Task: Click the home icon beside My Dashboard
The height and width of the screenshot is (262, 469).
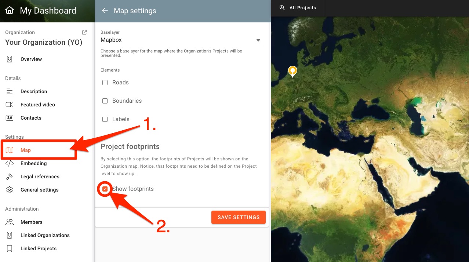Action: pyautogui.click(x=10, y=11)
